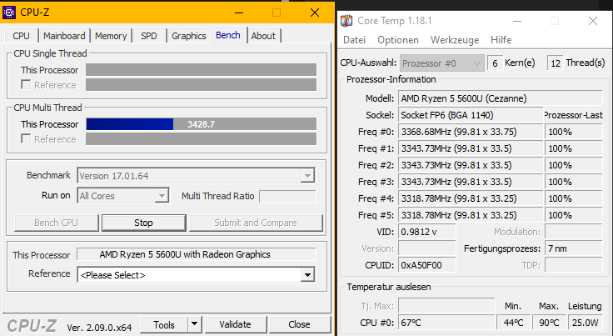Viewport: 613px width, 336px height.
Task: Click the Tj. Max field
Action: [x=446, y=306]
